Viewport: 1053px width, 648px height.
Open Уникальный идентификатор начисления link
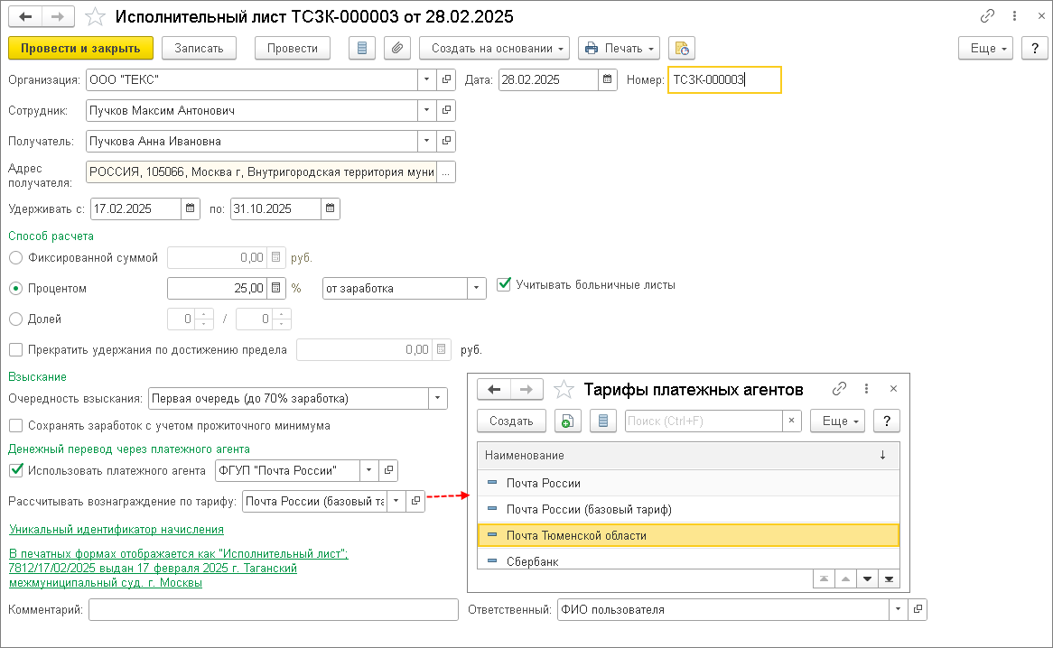point(116,529)
